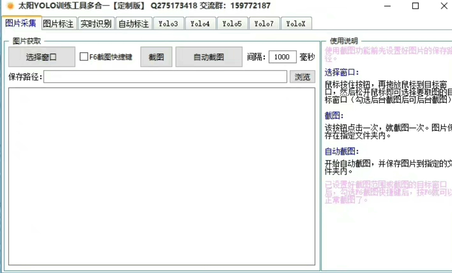Image resolution: width=452 pixels, height=273 pixels.
Task: Focus the 间隔 interval field showing 1000
Action: pos(282,57)
